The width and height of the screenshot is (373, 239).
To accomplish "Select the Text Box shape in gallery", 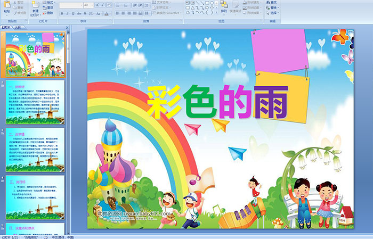I will pyautogui.click(x=188, y=3).
